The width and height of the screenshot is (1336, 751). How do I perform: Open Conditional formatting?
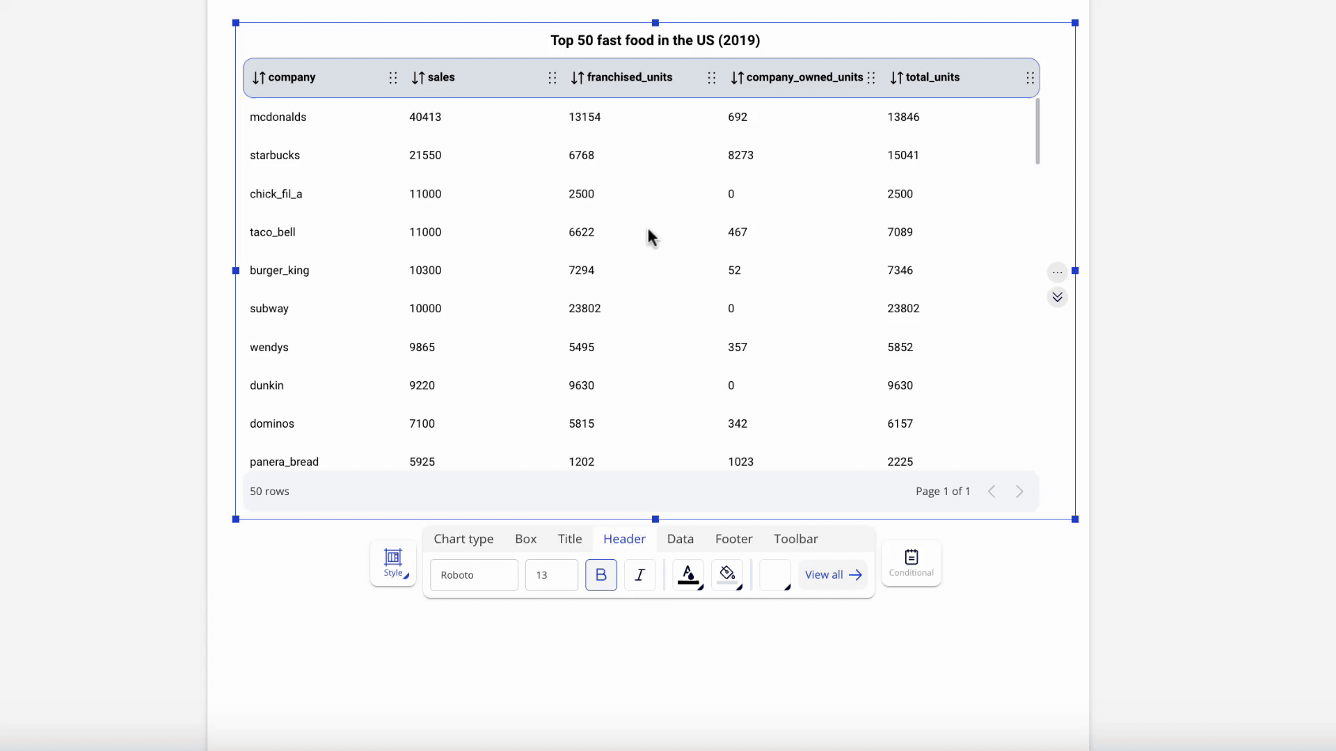[911, 563]
